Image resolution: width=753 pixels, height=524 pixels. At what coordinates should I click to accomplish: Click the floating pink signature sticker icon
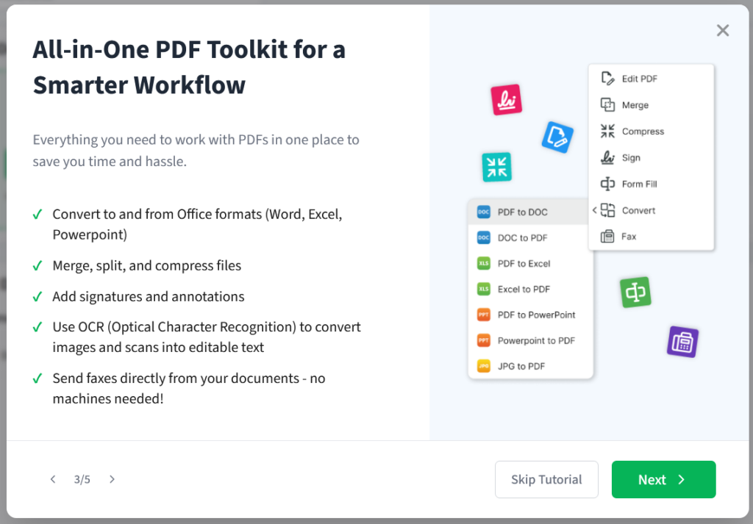[506, 100]
